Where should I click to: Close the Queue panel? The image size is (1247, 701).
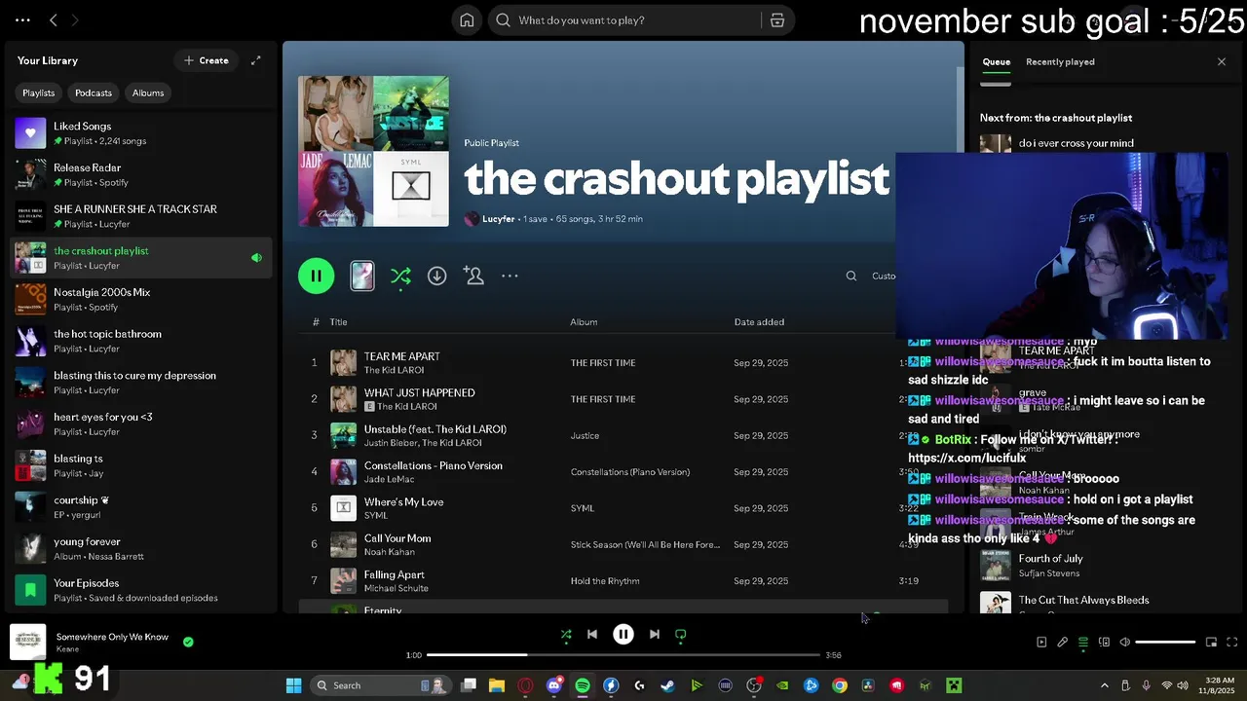point(1222,61)
